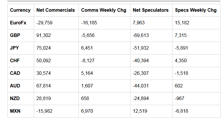Click the Net Speculators column header
Image resolution: width=223 pixels, height=120 pixels.
(x=150, y=10)
